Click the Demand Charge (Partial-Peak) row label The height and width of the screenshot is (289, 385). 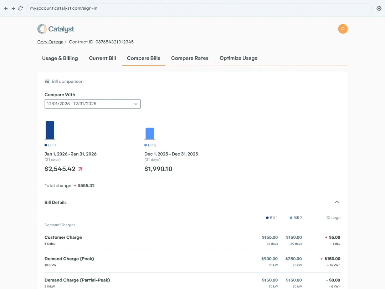(77, 280)
